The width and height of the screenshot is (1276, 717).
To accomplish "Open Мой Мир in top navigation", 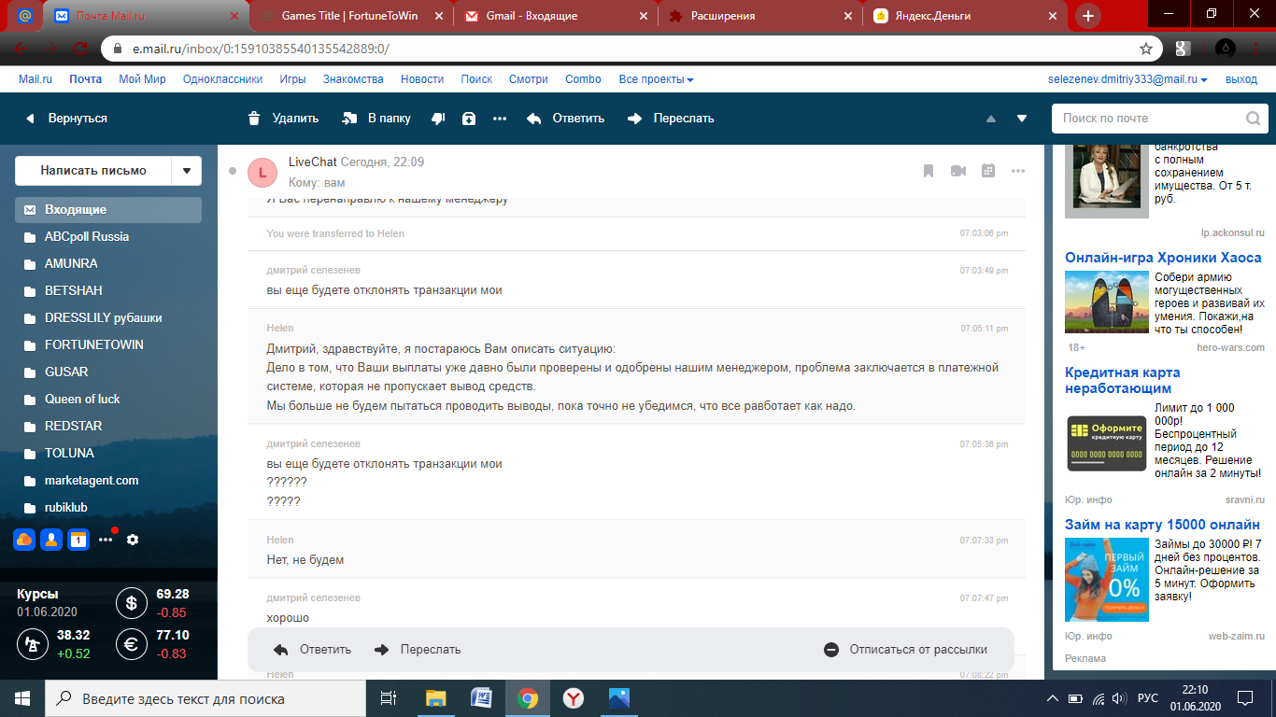I will [x=142, y=79].
